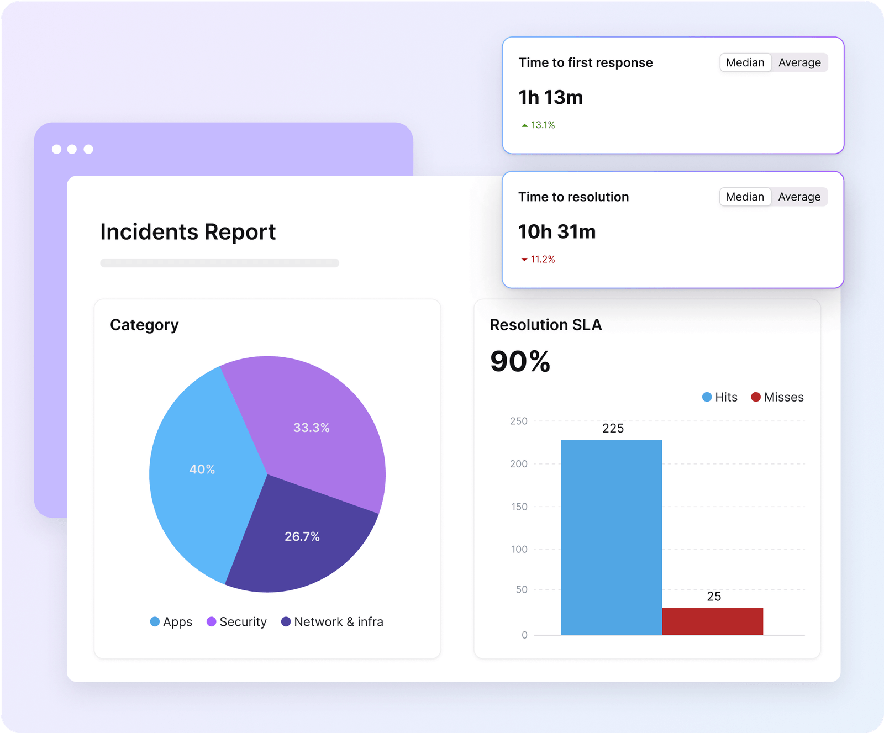Select the 33.3% Security pie slice
884x733 pixels.
tap(311, 427)
